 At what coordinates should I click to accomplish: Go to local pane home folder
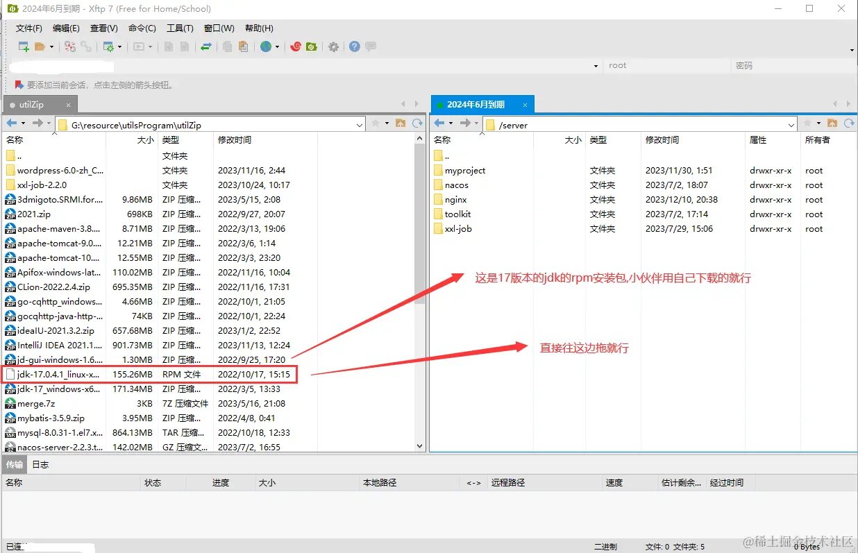coord(401,123)
